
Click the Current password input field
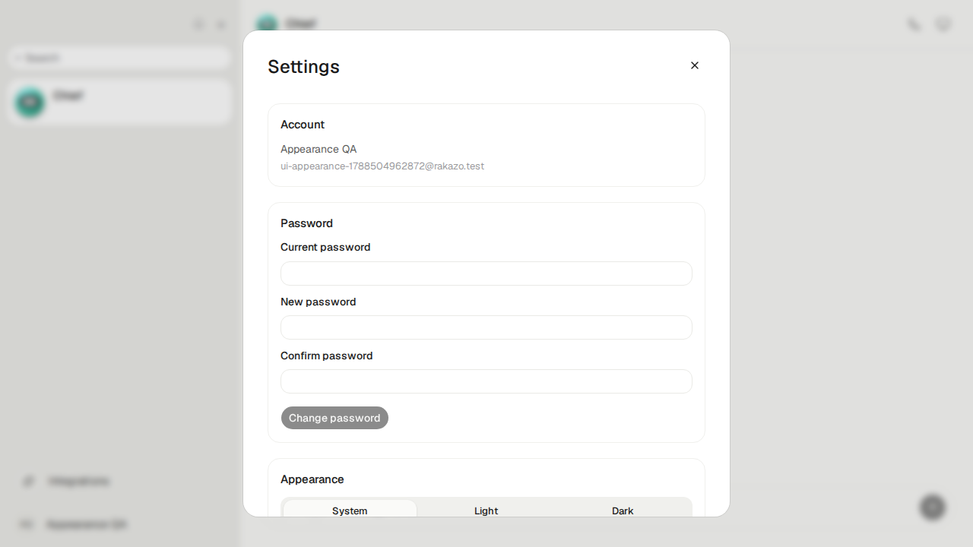(x=486, y=273)
